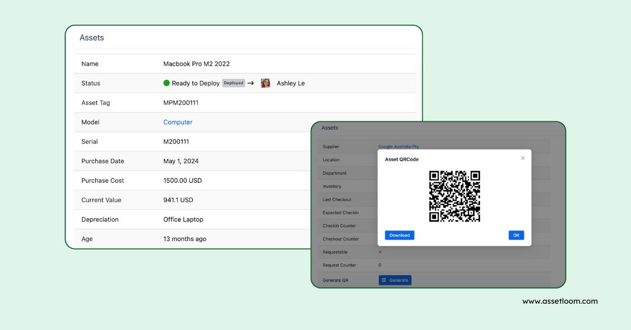631x330 pixels.
Task: Click the Request Counter value 0
Action: (x=380, y=265)
